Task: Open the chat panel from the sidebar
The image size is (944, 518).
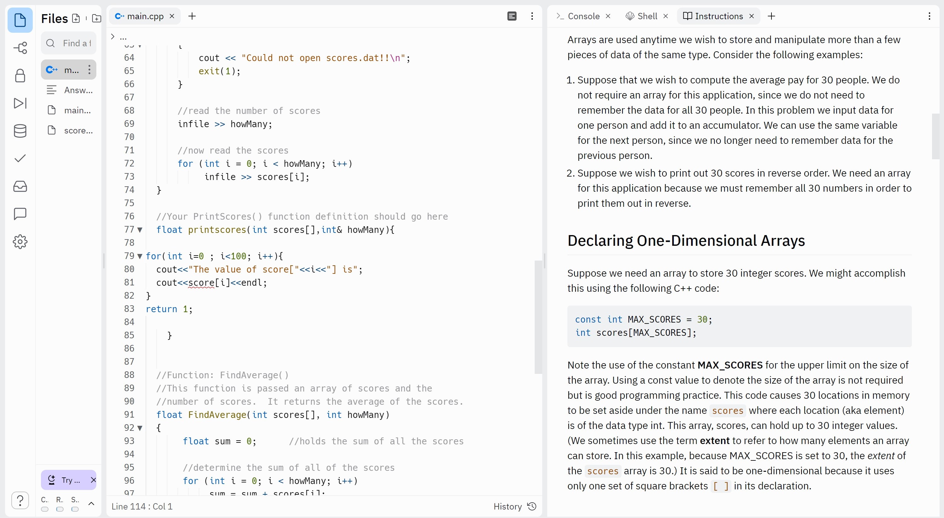Action: 20,214
